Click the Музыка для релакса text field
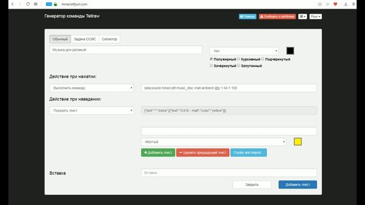This screenshot has height=205, width=365. 125,50
